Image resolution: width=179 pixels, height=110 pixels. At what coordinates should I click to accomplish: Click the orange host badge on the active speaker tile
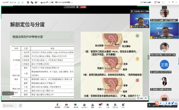coord(152,38)
